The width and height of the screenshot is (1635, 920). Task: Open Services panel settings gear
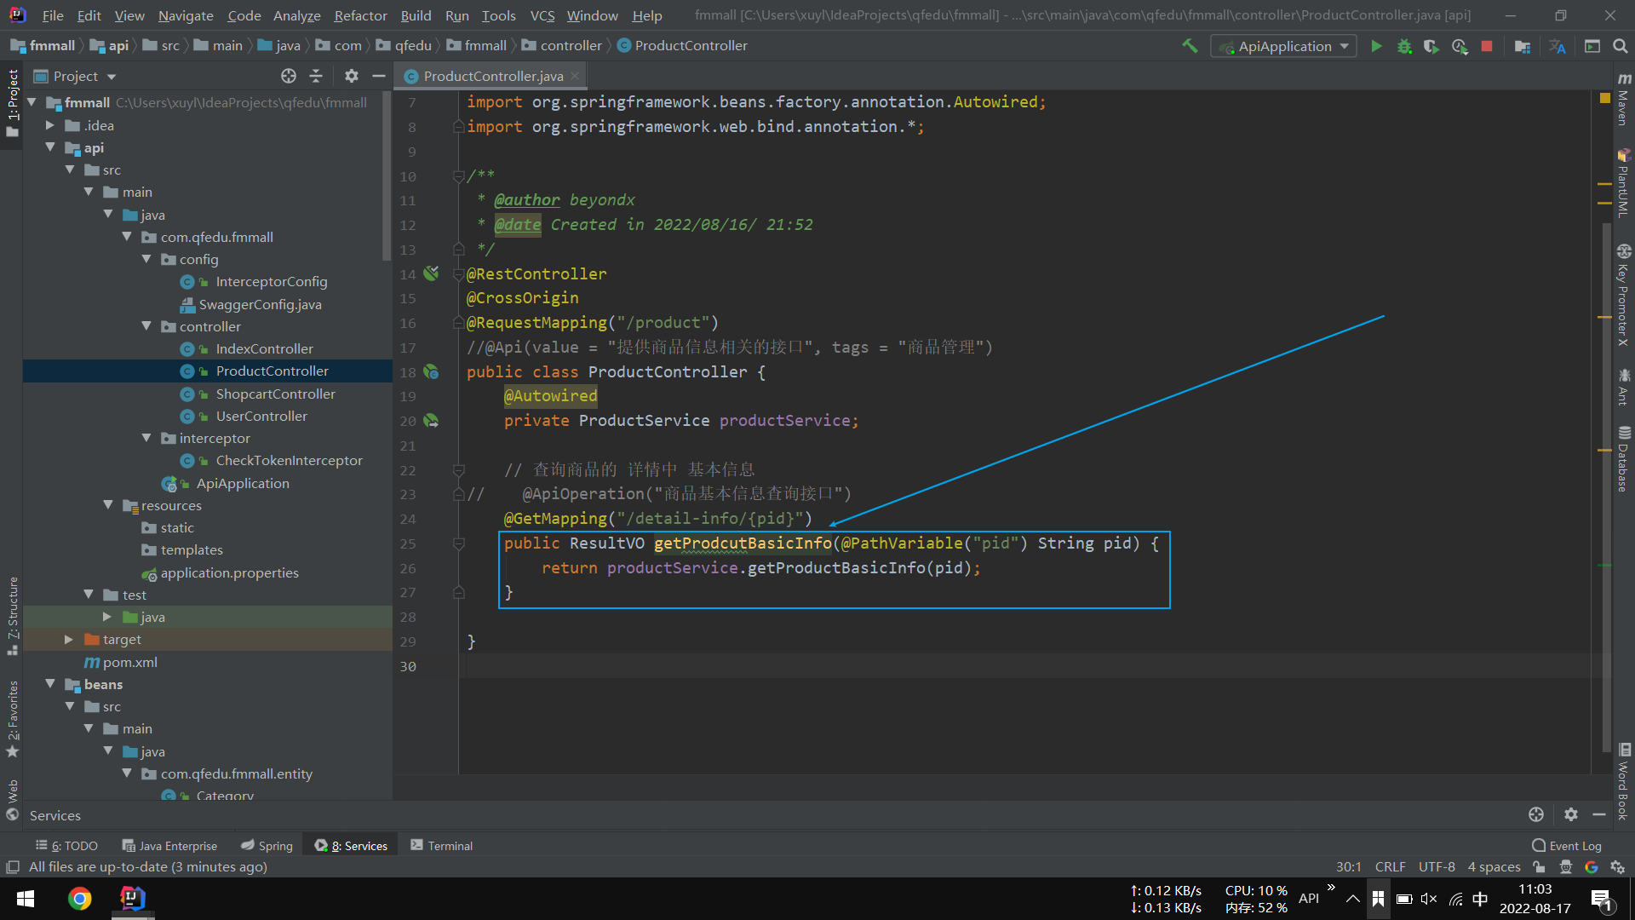[x=1571, y=814]
